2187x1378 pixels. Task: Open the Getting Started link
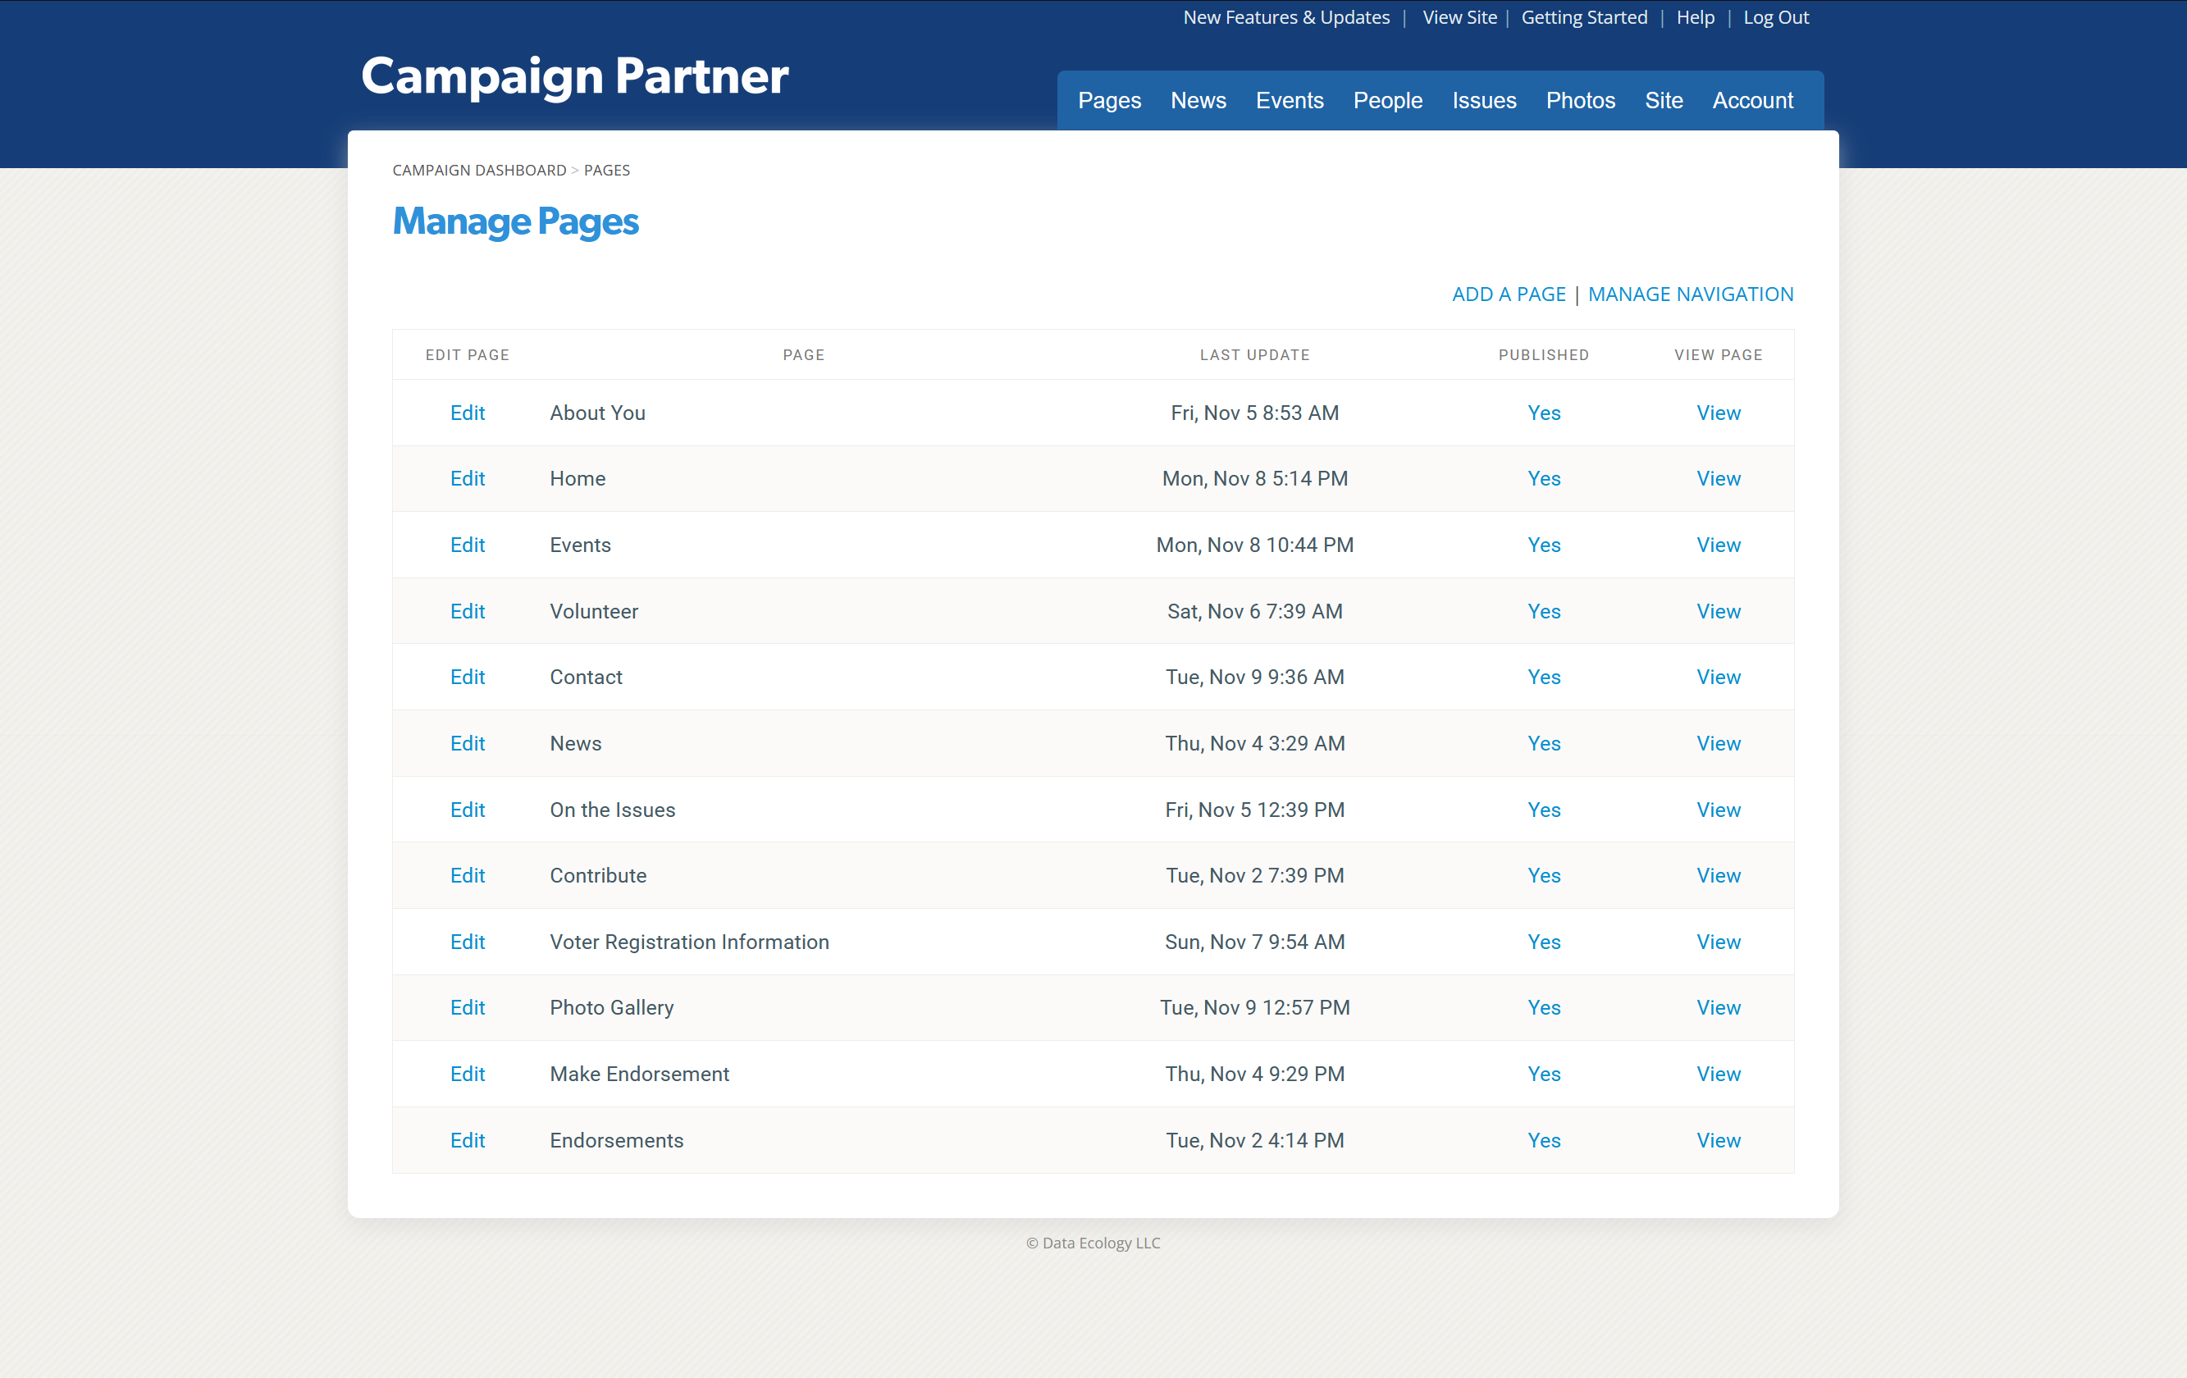[1584, 17]
